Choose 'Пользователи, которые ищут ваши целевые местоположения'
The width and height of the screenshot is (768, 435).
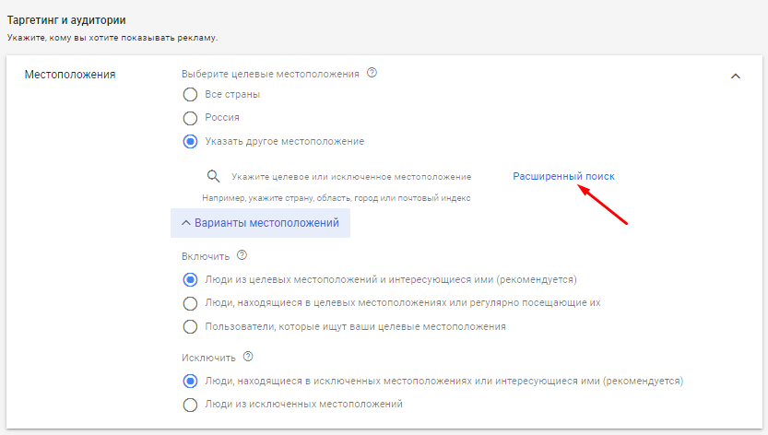(x=191, y=325)
